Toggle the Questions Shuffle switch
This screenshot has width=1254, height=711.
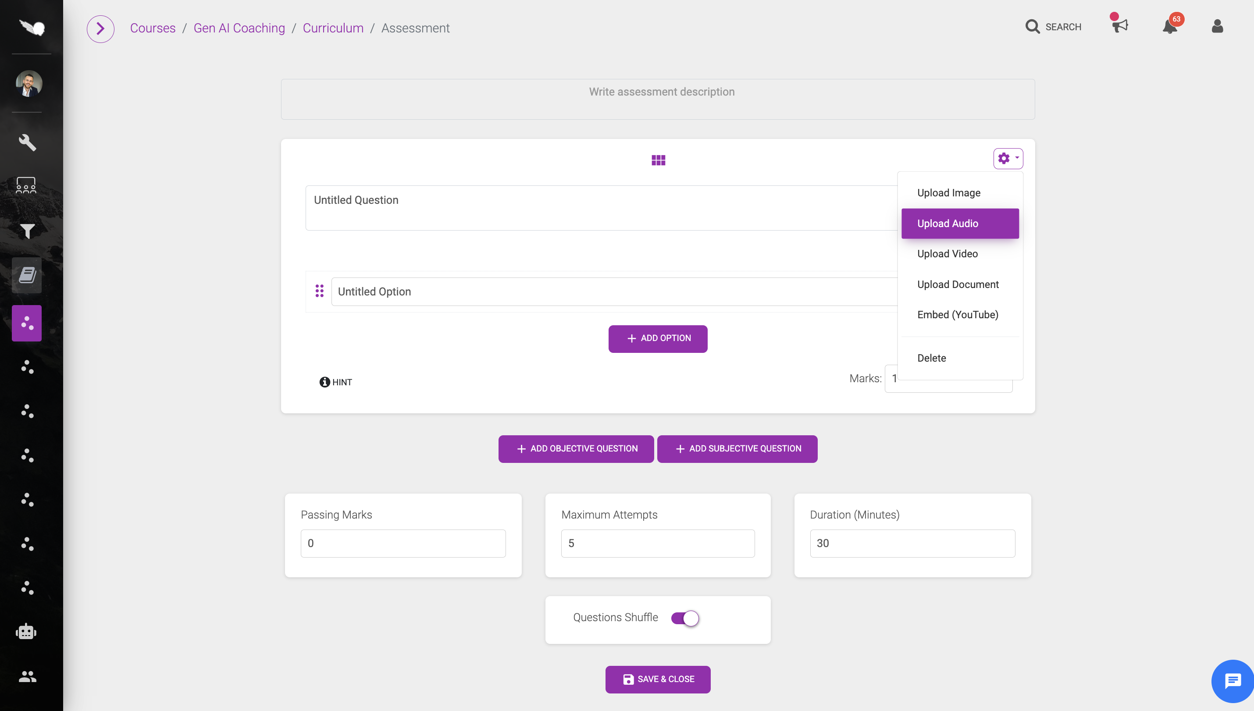(684, 618)
